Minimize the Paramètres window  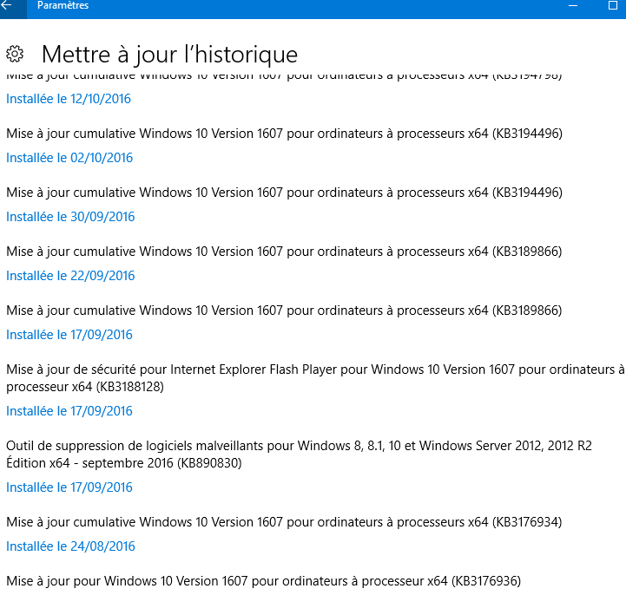[x=573, y=5]
